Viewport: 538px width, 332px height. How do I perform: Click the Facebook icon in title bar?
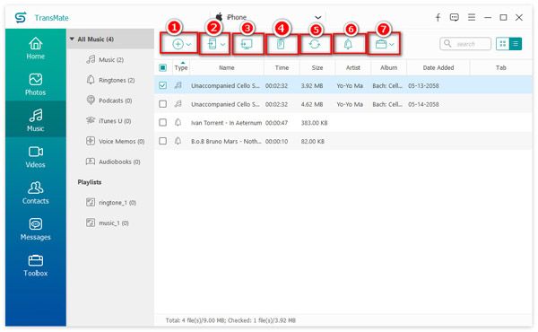point(438,17)
